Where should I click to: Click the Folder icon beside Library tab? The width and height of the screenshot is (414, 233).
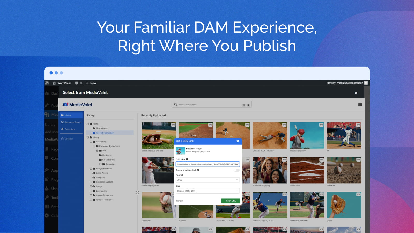pyautogui.click(x=62, y=115)
